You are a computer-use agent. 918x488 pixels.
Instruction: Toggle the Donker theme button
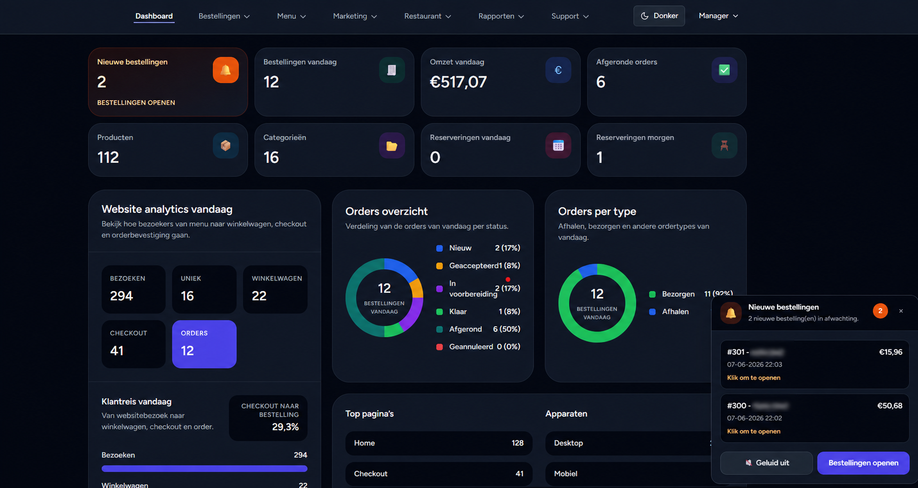tap(659, 16)
